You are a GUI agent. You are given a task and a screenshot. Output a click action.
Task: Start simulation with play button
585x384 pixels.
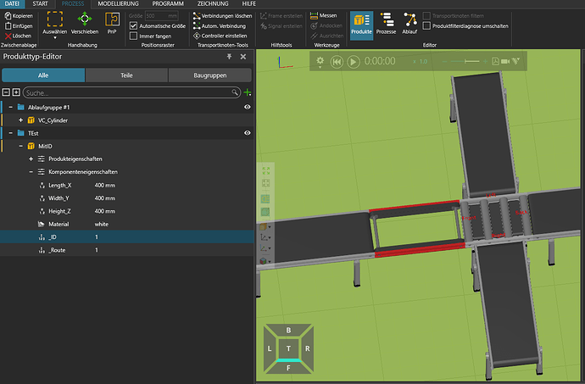pos(354,62)
